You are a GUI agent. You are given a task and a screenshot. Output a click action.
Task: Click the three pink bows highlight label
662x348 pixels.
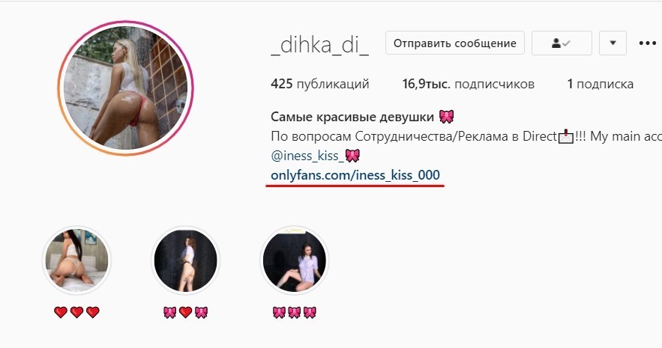[295, 312]
